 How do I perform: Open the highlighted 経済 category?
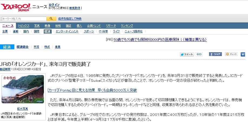click(48, 31)
